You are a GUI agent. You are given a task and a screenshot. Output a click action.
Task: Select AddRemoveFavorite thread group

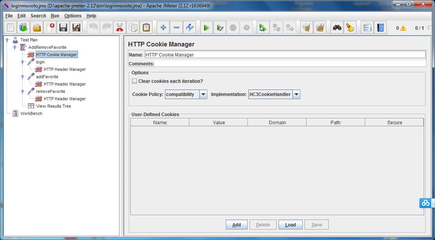click(x=47, y=47)
